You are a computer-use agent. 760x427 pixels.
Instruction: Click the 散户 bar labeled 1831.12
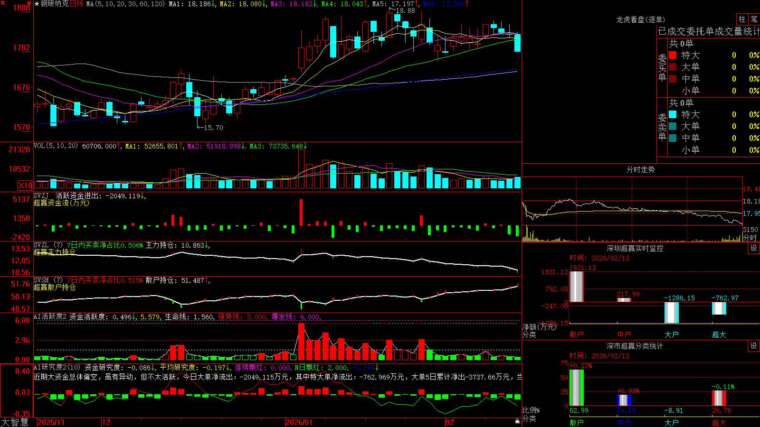click(x=577, y=287)
